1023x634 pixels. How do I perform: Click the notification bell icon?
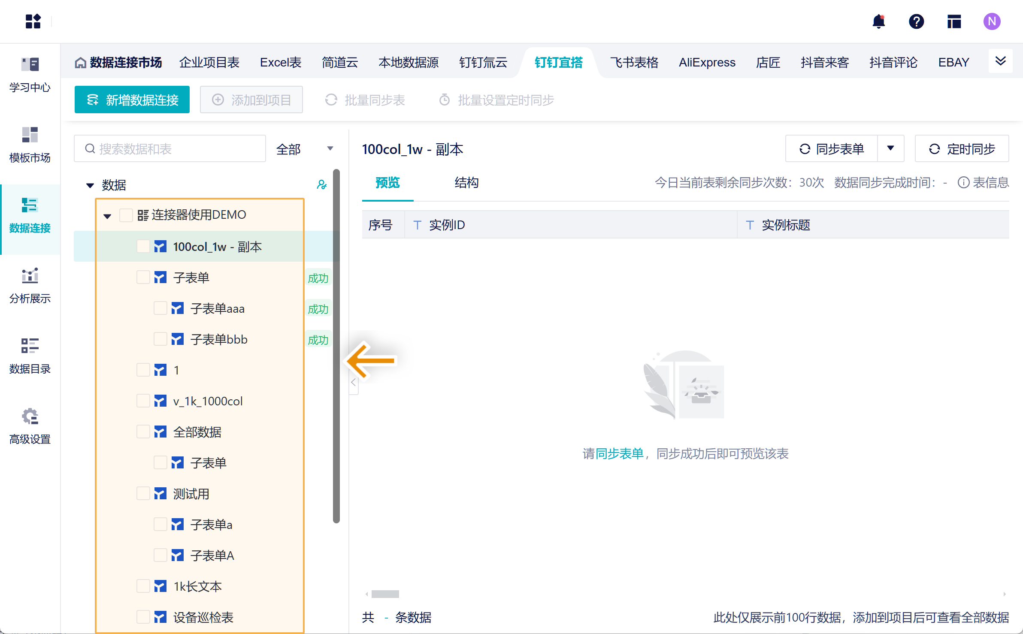(x=878, y=21)
